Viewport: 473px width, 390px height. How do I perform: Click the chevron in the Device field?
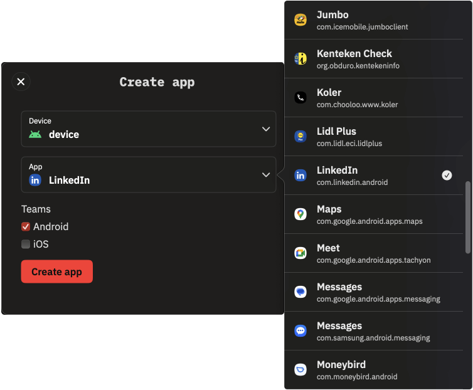click(266, 129)
